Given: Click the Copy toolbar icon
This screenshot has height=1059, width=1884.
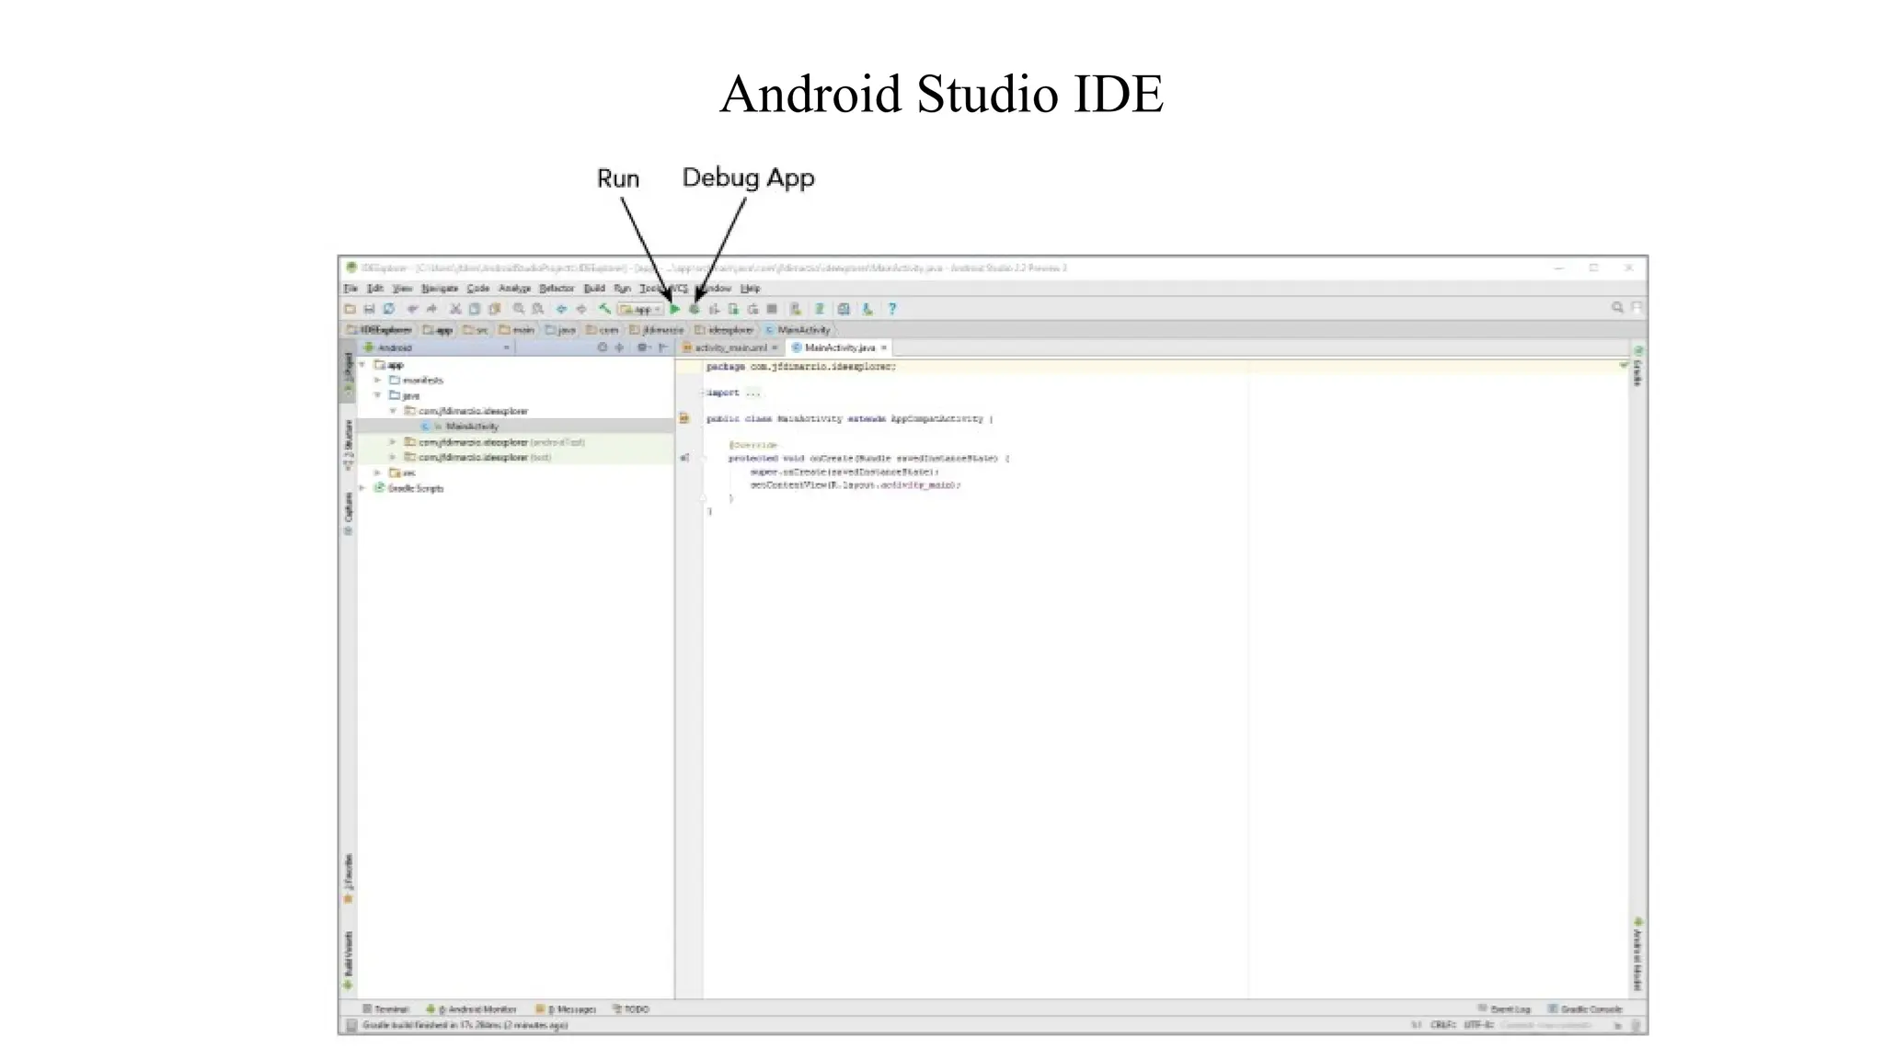Looking at the screenshot, I should point(475,310).
